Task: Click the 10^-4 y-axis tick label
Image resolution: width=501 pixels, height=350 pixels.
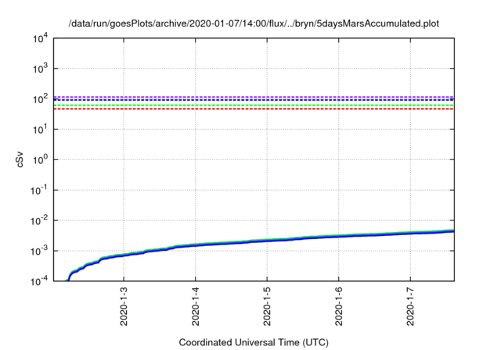Action: click(40, 280)
